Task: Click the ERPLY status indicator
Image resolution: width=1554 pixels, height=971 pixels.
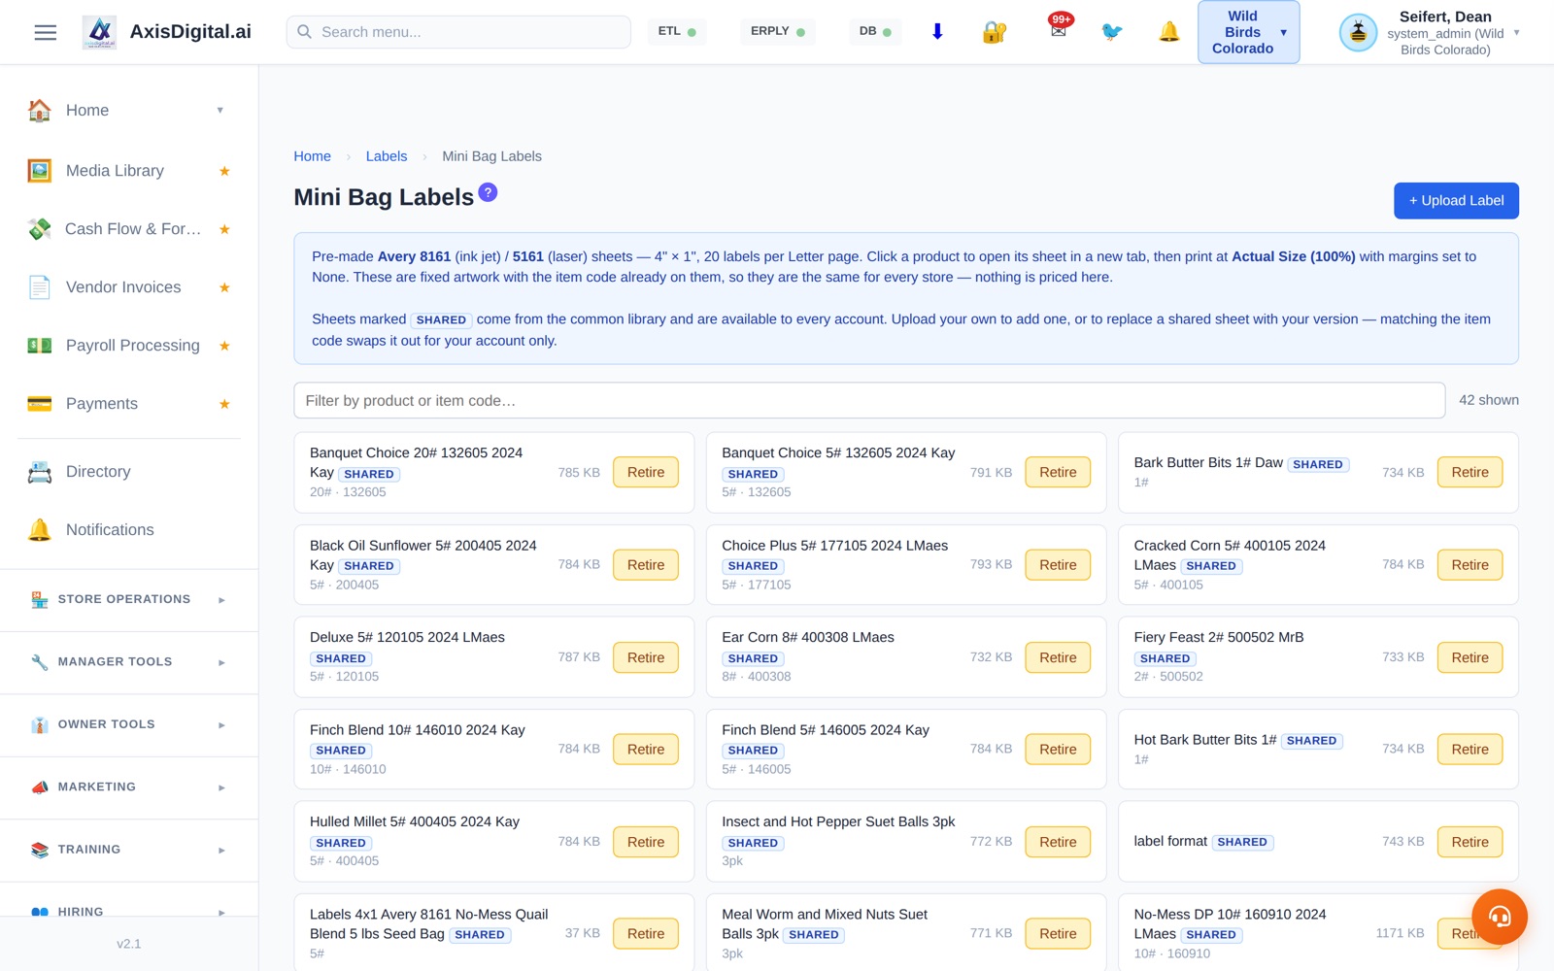Action: point(778,32)
